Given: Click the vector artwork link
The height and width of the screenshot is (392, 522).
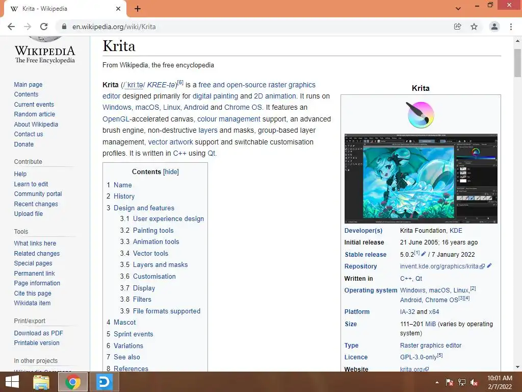Looking at the screenshot, I should coord(170,142).
